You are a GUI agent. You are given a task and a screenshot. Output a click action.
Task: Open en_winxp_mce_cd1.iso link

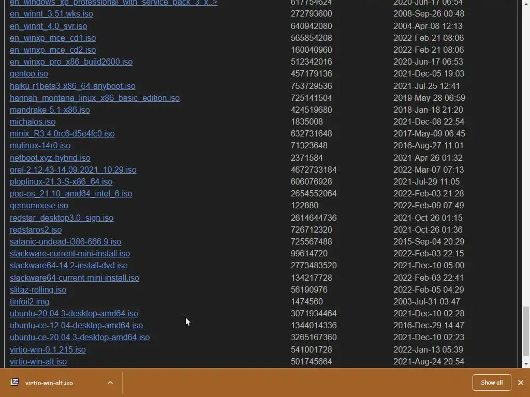click(53, 38)
